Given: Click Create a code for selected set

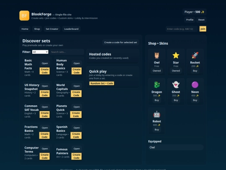Looking at the screenshot, I should 121,42.
